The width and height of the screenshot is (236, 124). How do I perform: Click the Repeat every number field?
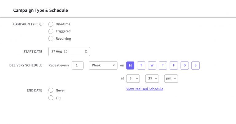pyautogui.click(x=78, y=66)
